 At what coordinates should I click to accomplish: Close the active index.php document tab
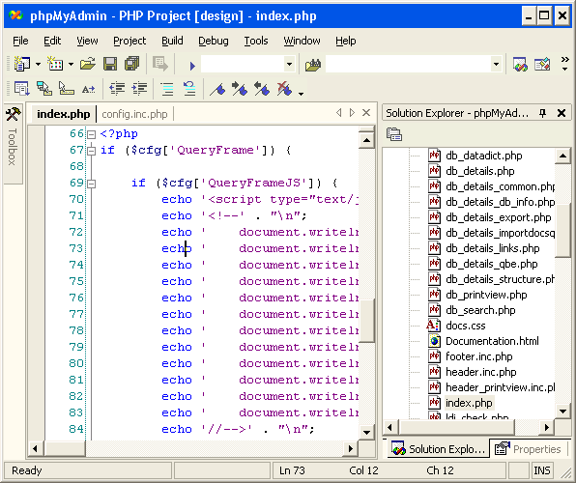(x=366, y=113)
